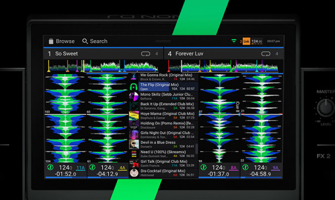Tap green headphone icon beside The Flip

click(134, 86)
